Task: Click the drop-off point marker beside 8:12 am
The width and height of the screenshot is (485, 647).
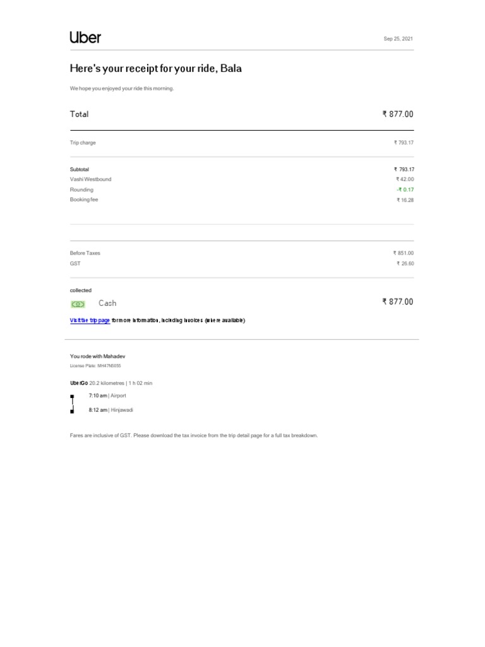Action: (72, 410)
